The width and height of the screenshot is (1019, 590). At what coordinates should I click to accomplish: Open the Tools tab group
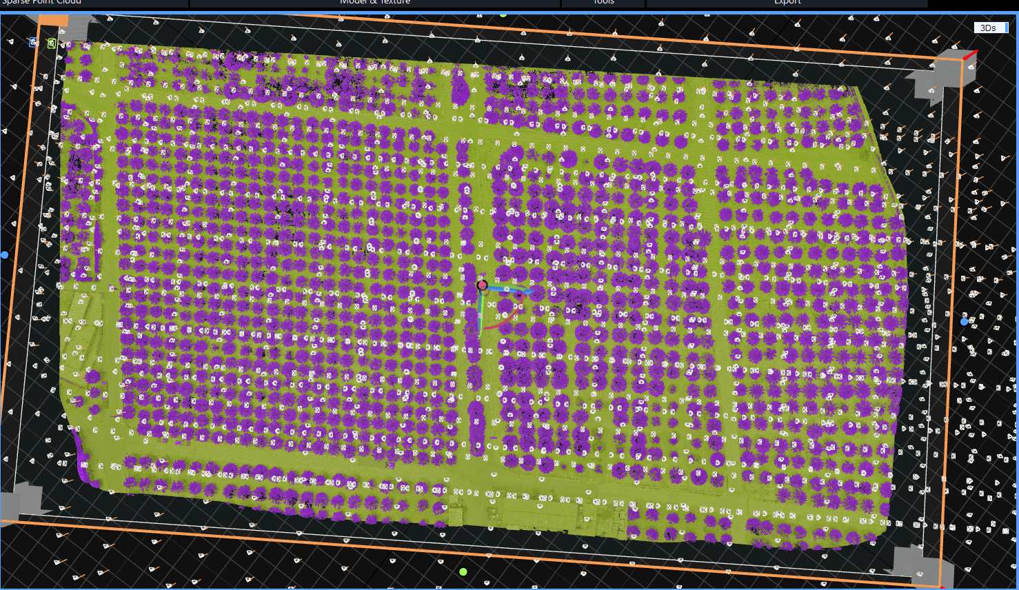coord(603,3)
